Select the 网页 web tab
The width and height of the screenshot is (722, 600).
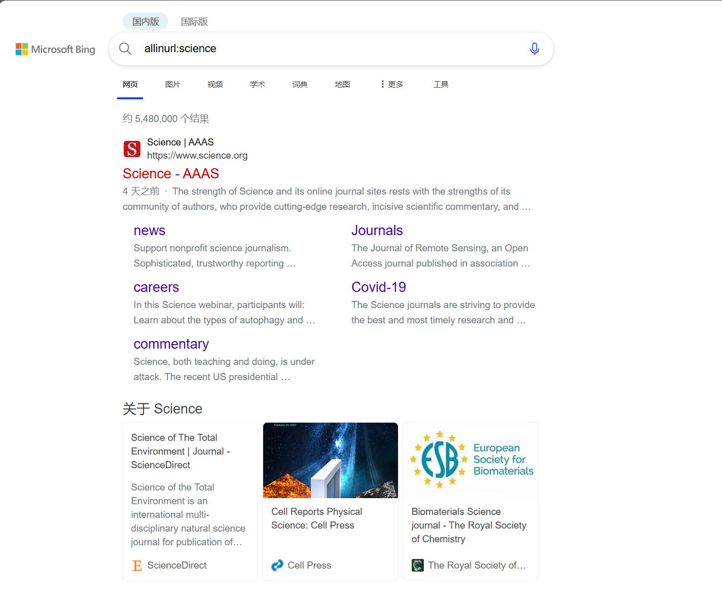[130, 84]
